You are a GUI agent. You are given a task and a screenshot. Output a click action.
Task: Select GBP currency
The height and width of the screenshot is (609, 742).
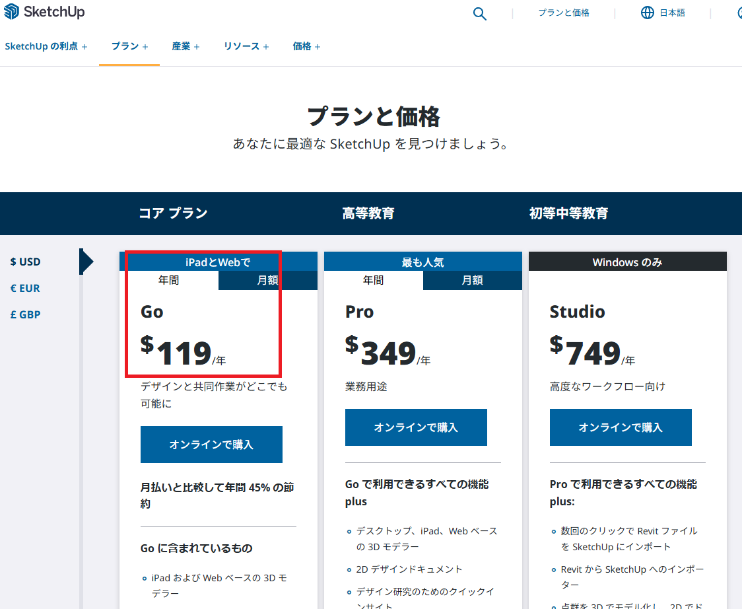tap(26, 315)
